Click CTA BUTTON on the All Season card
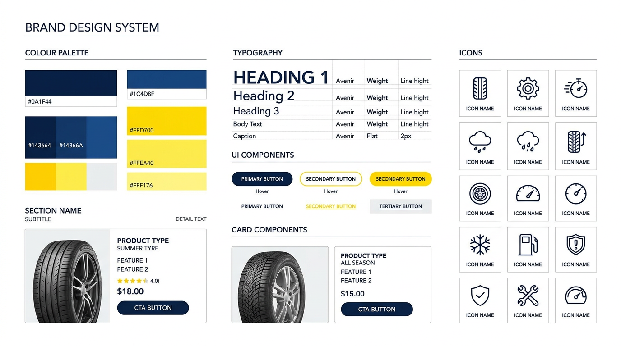Image resolution: width=621 pixels, height=346 pixels. click(x=377, y=309)
